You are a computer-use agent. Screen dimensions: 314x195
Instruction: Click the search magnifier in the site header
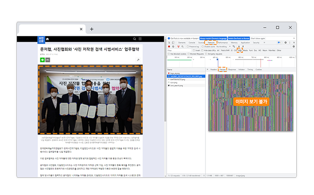coord(135,39)
